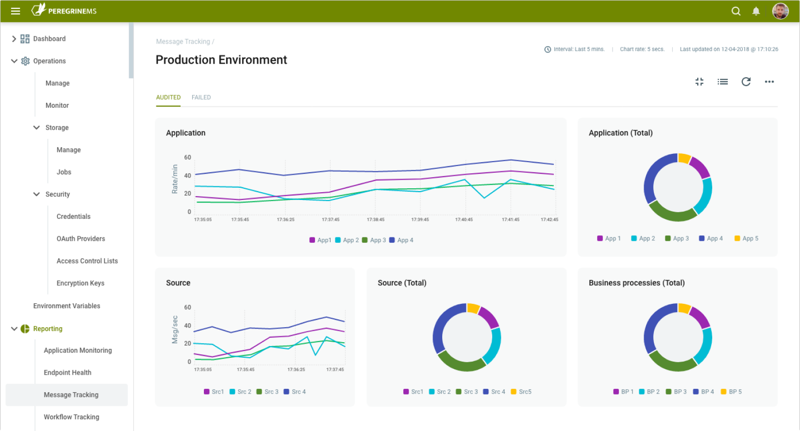This screenshot has height=431, width=800.
Task: Toggle Src 2 series in Source line chart legend
Action: (x=240, y=392)
